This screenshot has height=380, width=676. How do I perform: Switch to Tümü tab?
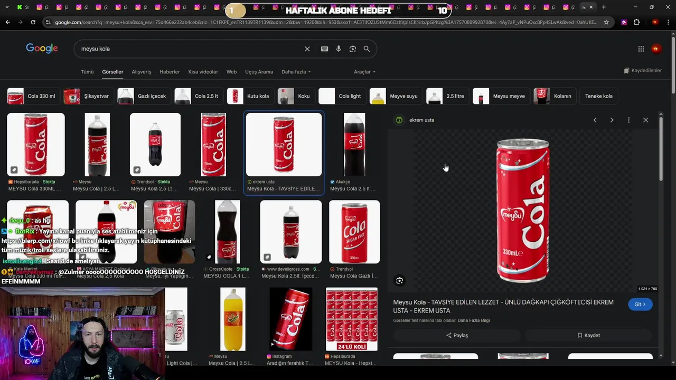tap(87, 72)
